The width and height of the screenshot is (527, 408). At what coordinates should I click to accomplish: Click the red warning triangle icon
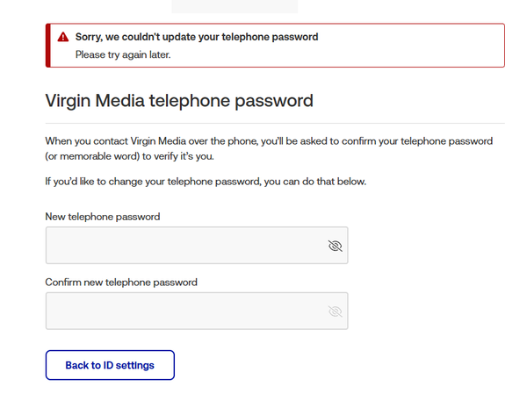click(62, 38)
